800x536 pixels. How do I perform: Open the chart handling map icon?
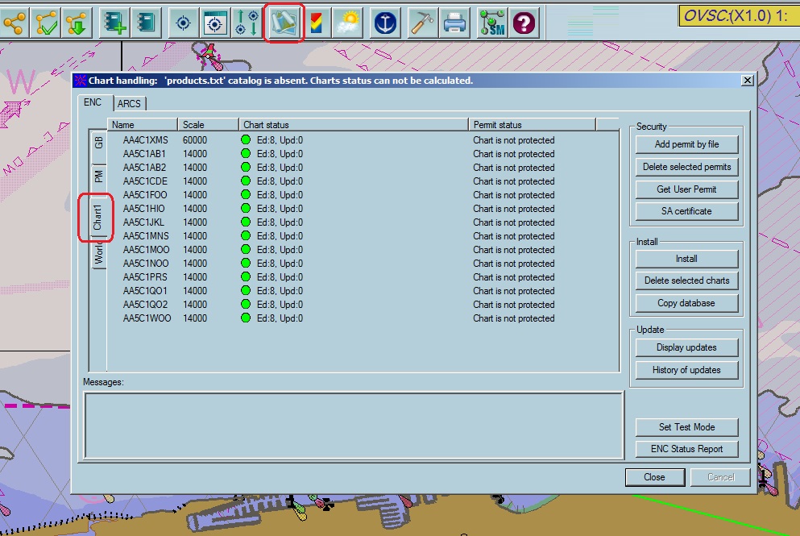284,23
